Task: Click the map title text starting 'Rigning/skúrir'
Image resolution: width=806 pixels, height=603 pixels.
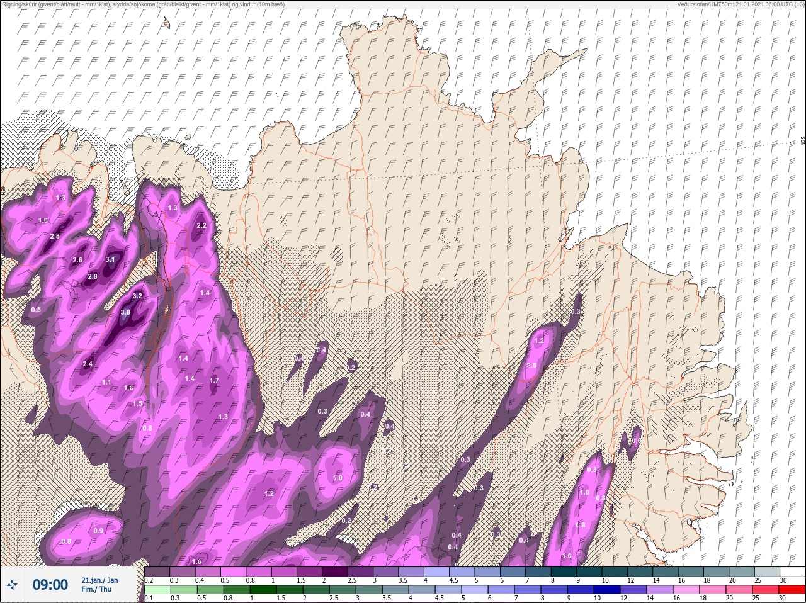Action: point(143,4)
